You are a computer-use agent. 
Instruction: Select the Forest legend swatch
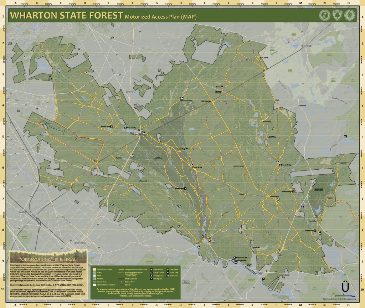(94, 272)
